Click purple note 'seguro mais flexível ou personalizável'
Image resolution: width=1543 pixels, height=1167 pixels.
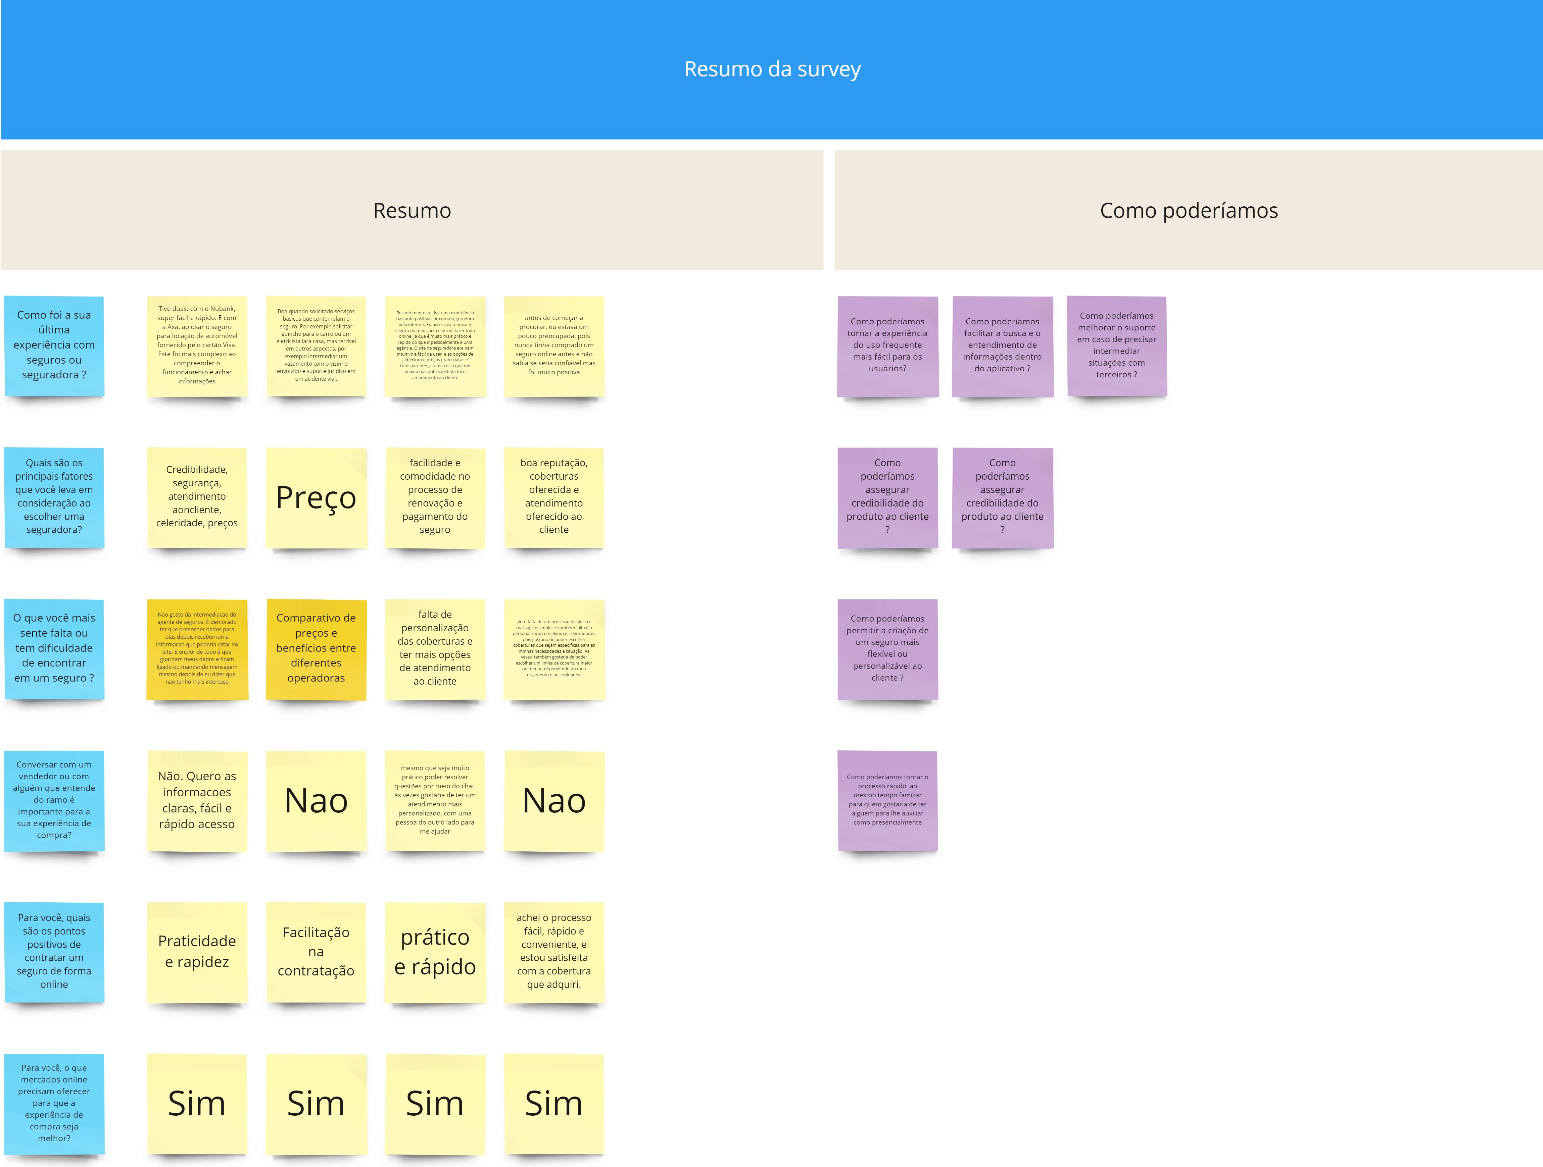click(887, 648)
